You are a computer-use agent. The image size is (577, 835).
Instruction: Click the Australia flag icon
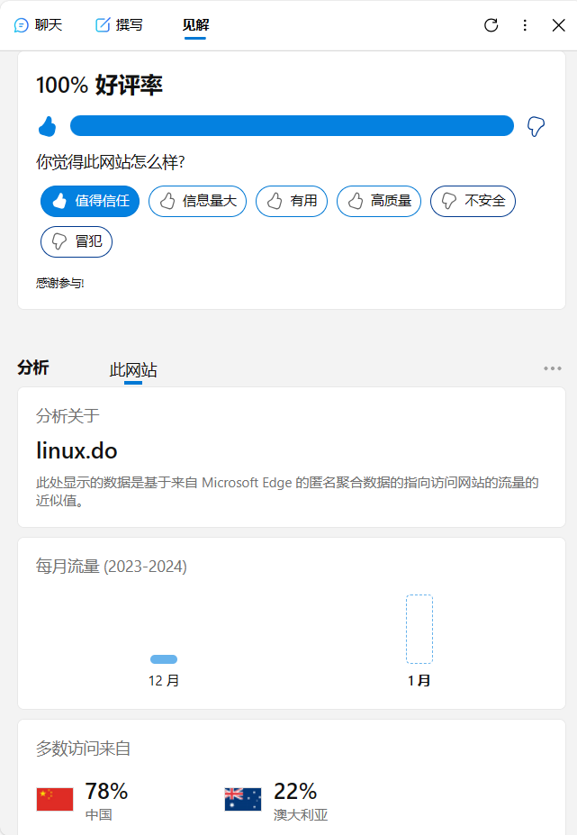(x=243, y=799)
